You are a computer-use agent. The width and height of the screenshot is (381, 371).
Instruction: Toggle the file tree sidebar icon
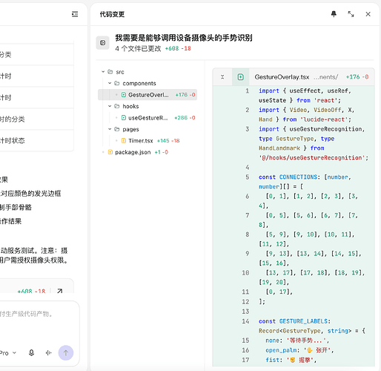(x=102, y=43)
